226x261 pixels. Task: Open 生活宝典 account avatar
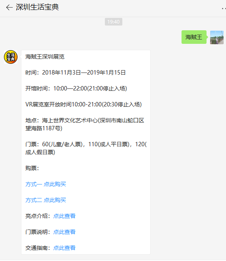(11, 57)
